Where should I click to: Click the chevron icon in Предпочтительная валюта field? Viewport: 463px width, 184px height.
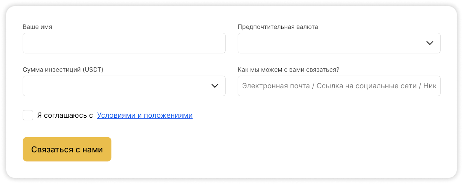pos(430,43)
